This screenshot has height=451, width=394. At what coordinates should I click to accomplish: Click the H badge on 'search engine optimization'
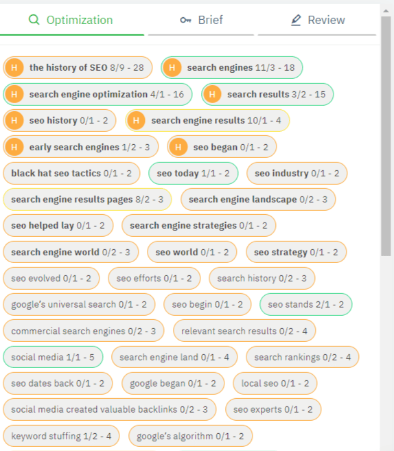(x=14, y=94)
